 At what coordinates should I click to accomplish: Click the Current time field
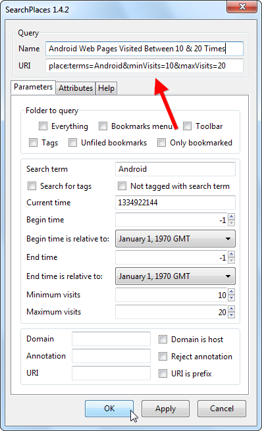point(175,203)
